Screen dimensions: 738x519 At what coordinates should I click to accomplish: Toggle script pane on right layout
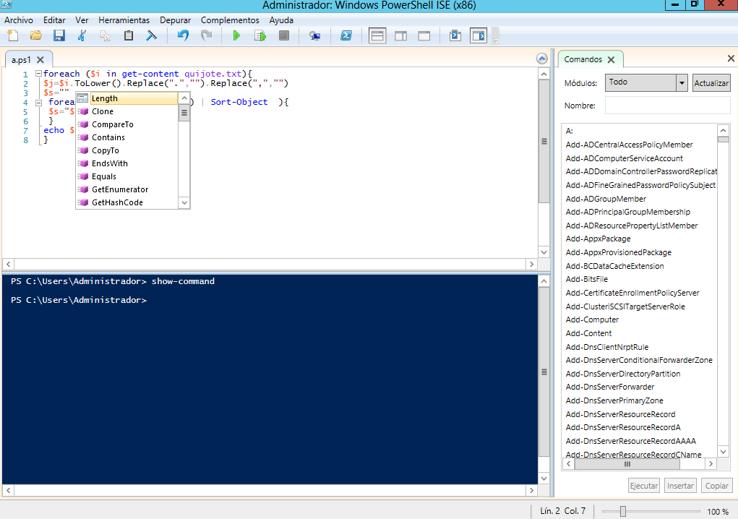[400, 35]
